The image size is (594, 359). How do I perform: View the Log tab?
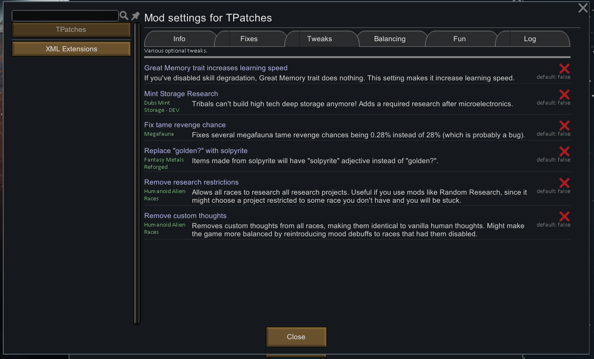530,38
